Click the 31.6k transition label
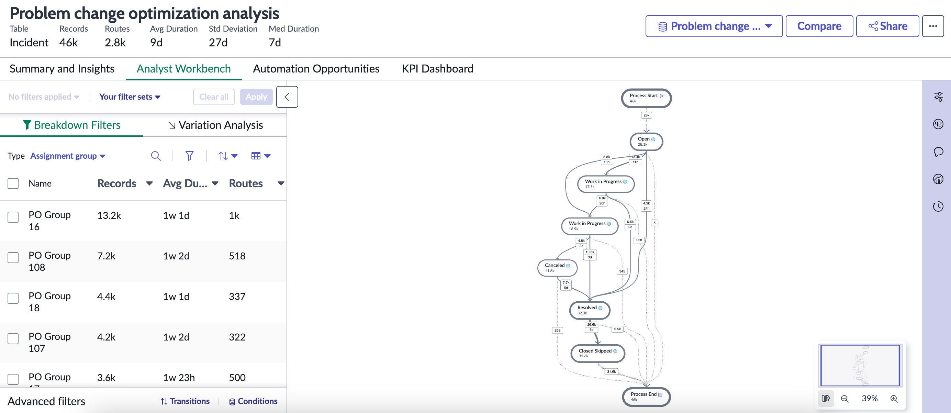The height and width of the screenshot is (413, 951). [x=611, y=372]
